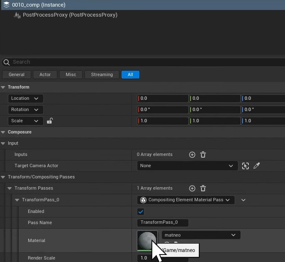Open Target Camera Actor dropdown
Image resolution: width=285 pixels, height=262 pixels.
pos(187,166)
